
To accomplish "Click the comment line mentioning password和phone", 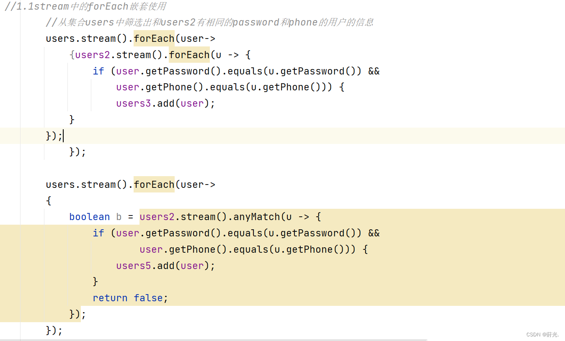I will 209,22.
